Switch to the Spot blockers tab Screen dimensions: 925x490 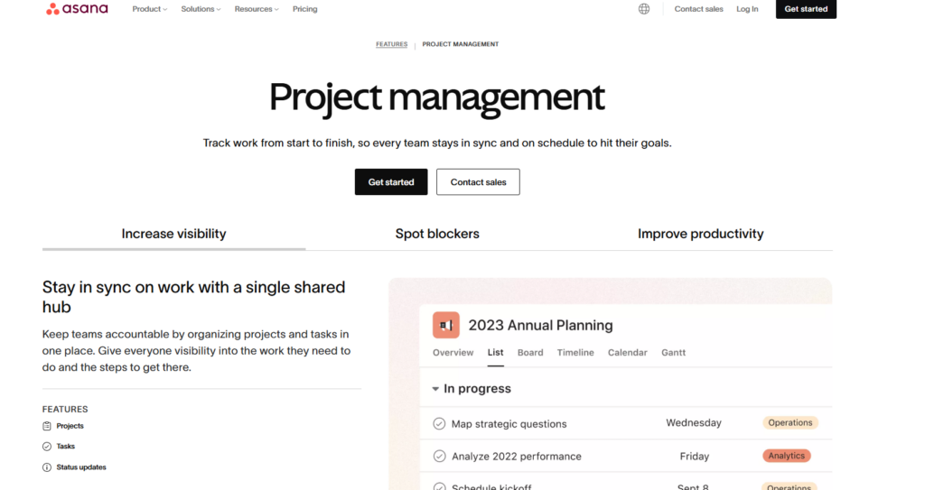click(437, 234)
